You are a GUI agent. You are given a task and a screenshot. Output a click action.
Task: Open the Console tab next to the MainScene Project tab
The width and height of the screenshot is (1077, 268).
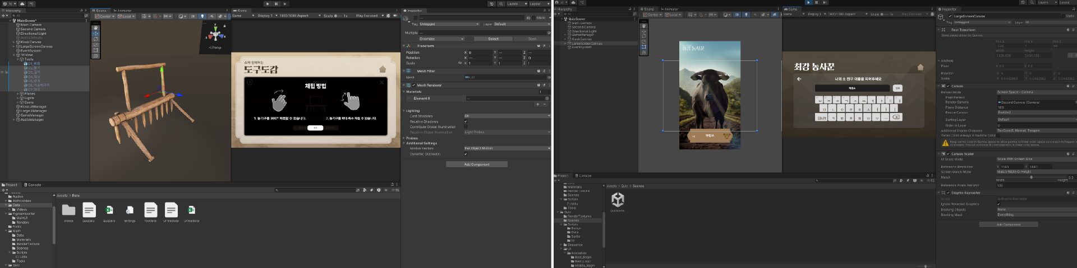[33, 185]
